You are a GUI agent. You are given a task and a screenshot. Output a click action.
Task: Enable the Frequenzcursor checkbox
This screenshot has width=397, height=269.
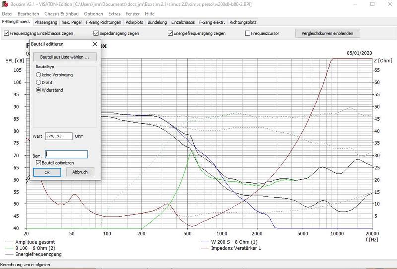click(x=248, y=34)
